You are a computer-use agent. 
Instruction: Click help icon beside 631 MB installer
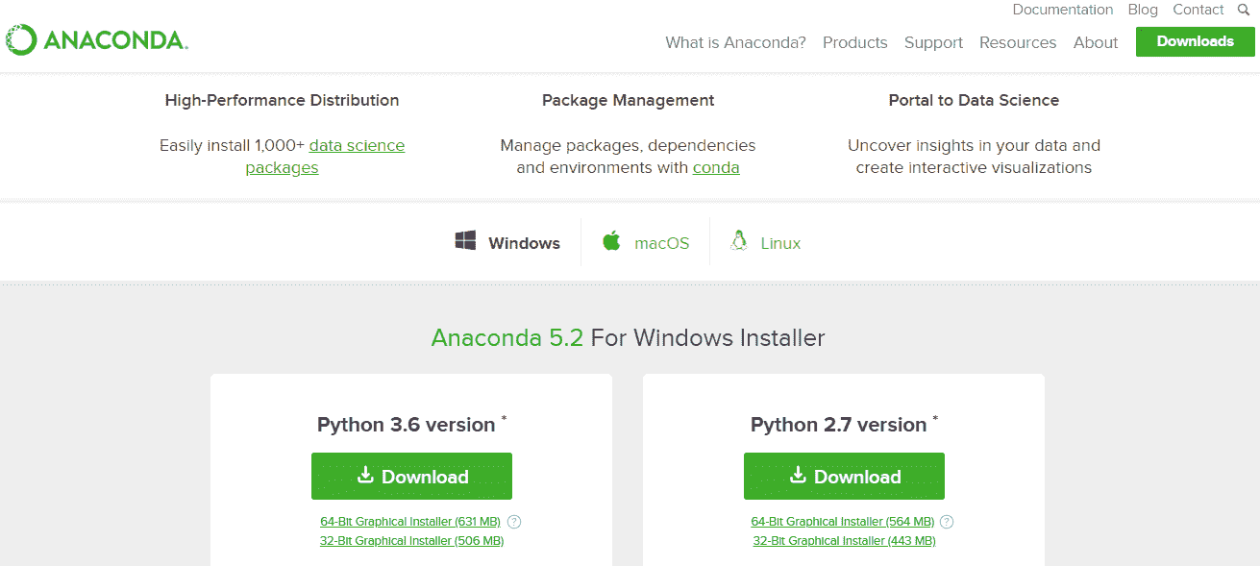(x=514, y=522)
